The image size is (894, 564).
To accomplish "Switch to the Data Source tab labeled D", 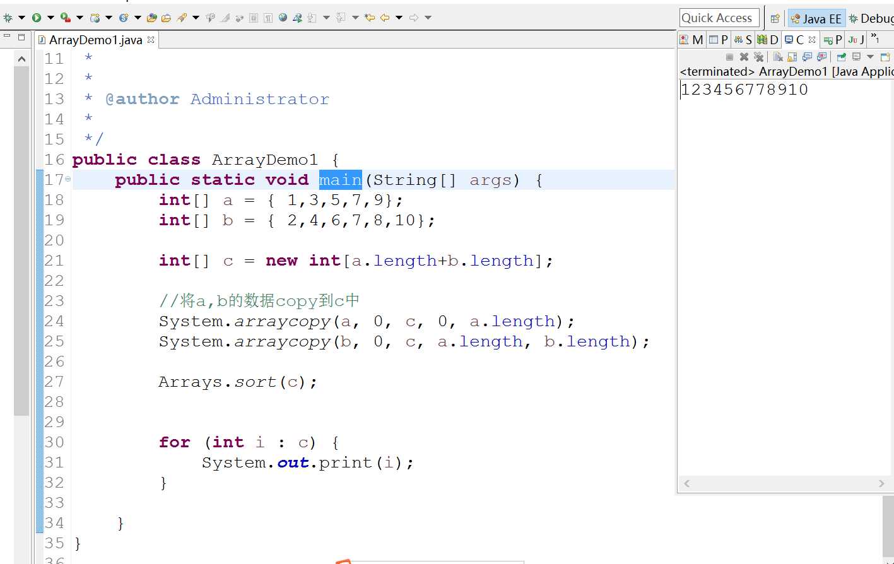I will [767, 40].
